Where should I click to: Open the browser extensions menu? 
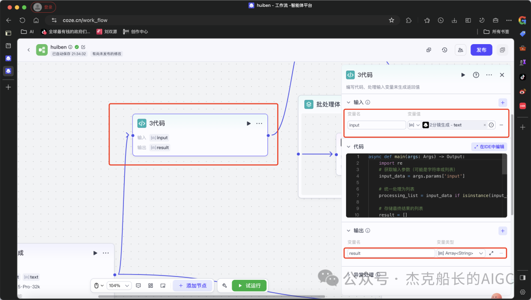click(x=409, y=20)
